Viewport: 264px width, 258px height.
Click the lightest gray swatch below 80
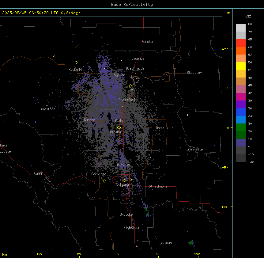coord(241,28)
